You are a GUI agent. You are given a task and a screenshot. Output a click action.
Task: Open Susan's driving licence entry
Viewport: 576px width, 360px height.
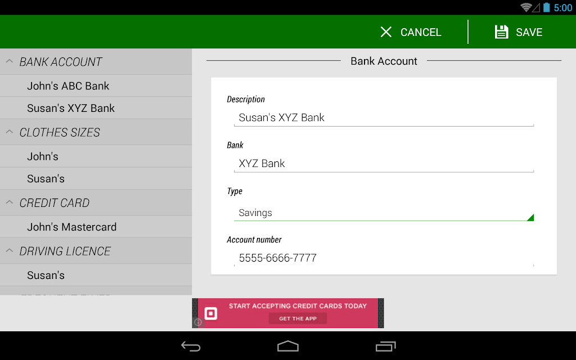tap(96, 275)
